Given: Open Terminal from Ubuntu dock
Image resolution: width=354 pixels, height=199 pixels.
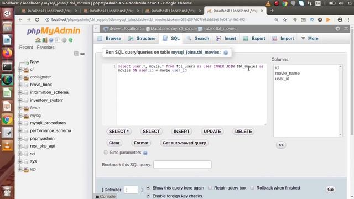Looking at the screenshot, I should pos(7,66).
